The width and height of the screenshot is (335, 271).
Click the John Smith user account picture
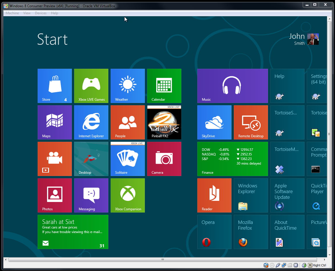click(x=313, y=39)
